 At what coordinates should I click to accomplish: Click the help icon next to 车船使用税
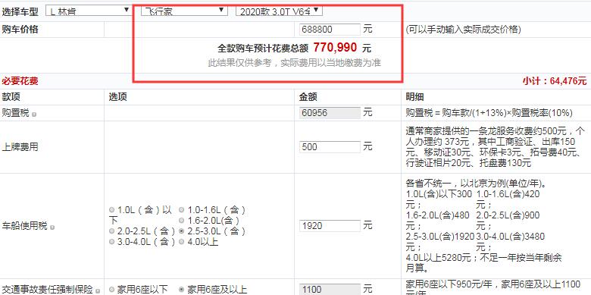pyautogui.click(x=52, y=228)
